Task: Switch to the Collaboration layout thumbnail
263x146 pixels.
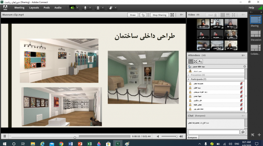Action: click(255, 48)
